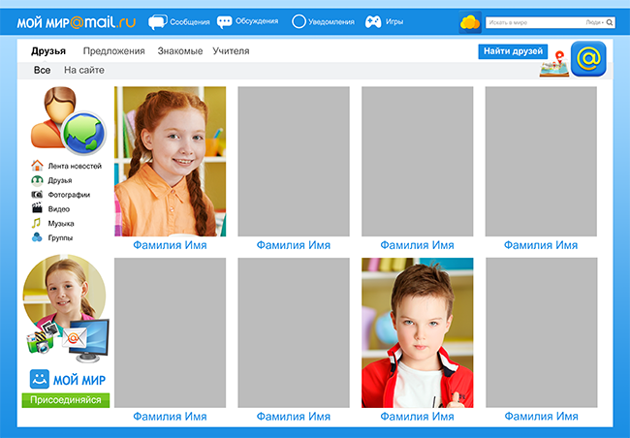Click the Найти друзей button
This screenshot has width=630, height=438.
point(513,51)
